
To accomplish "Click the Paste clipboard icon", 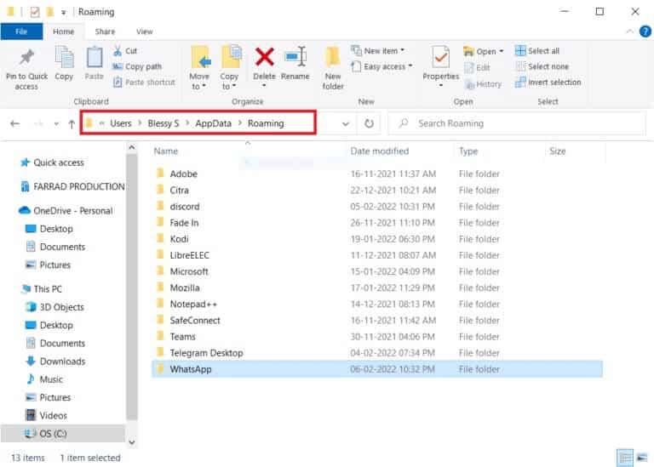I will pos(95,57).
